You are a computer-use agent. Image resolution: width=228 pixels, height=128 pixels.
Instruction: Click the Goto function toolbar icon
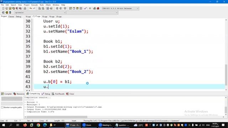(x=48, y=9)
